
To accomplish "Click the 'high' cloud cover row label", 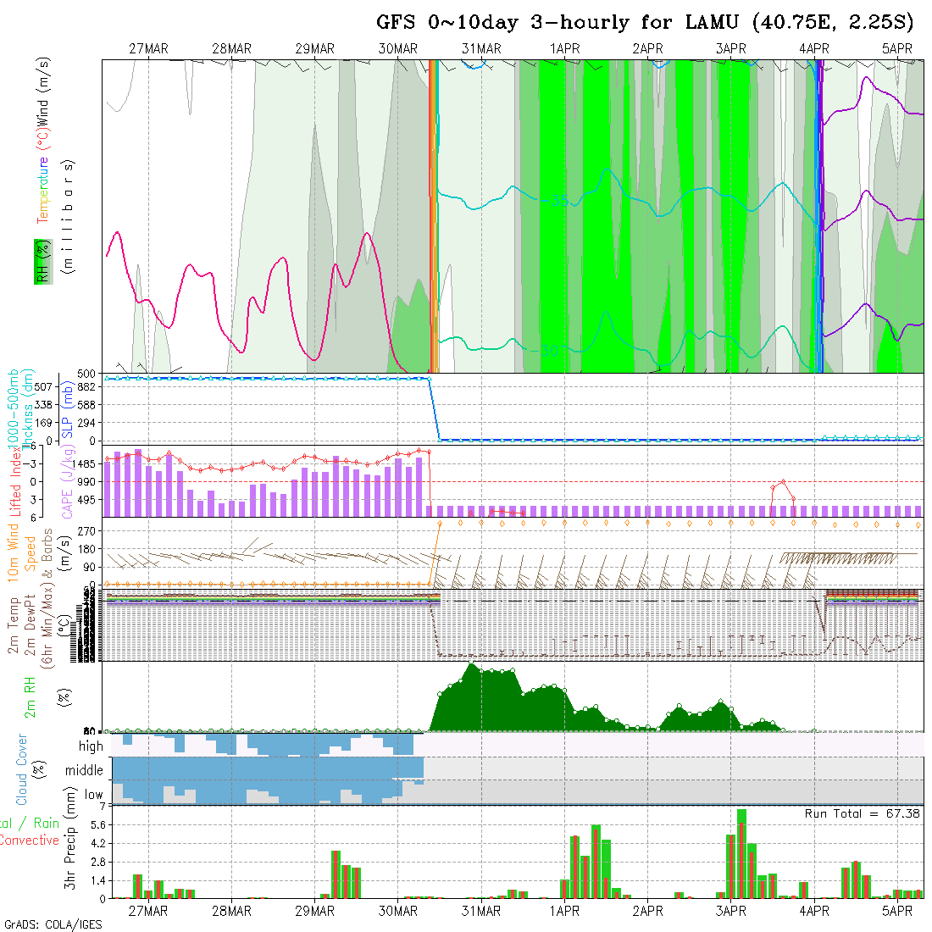I will (91, 746).
